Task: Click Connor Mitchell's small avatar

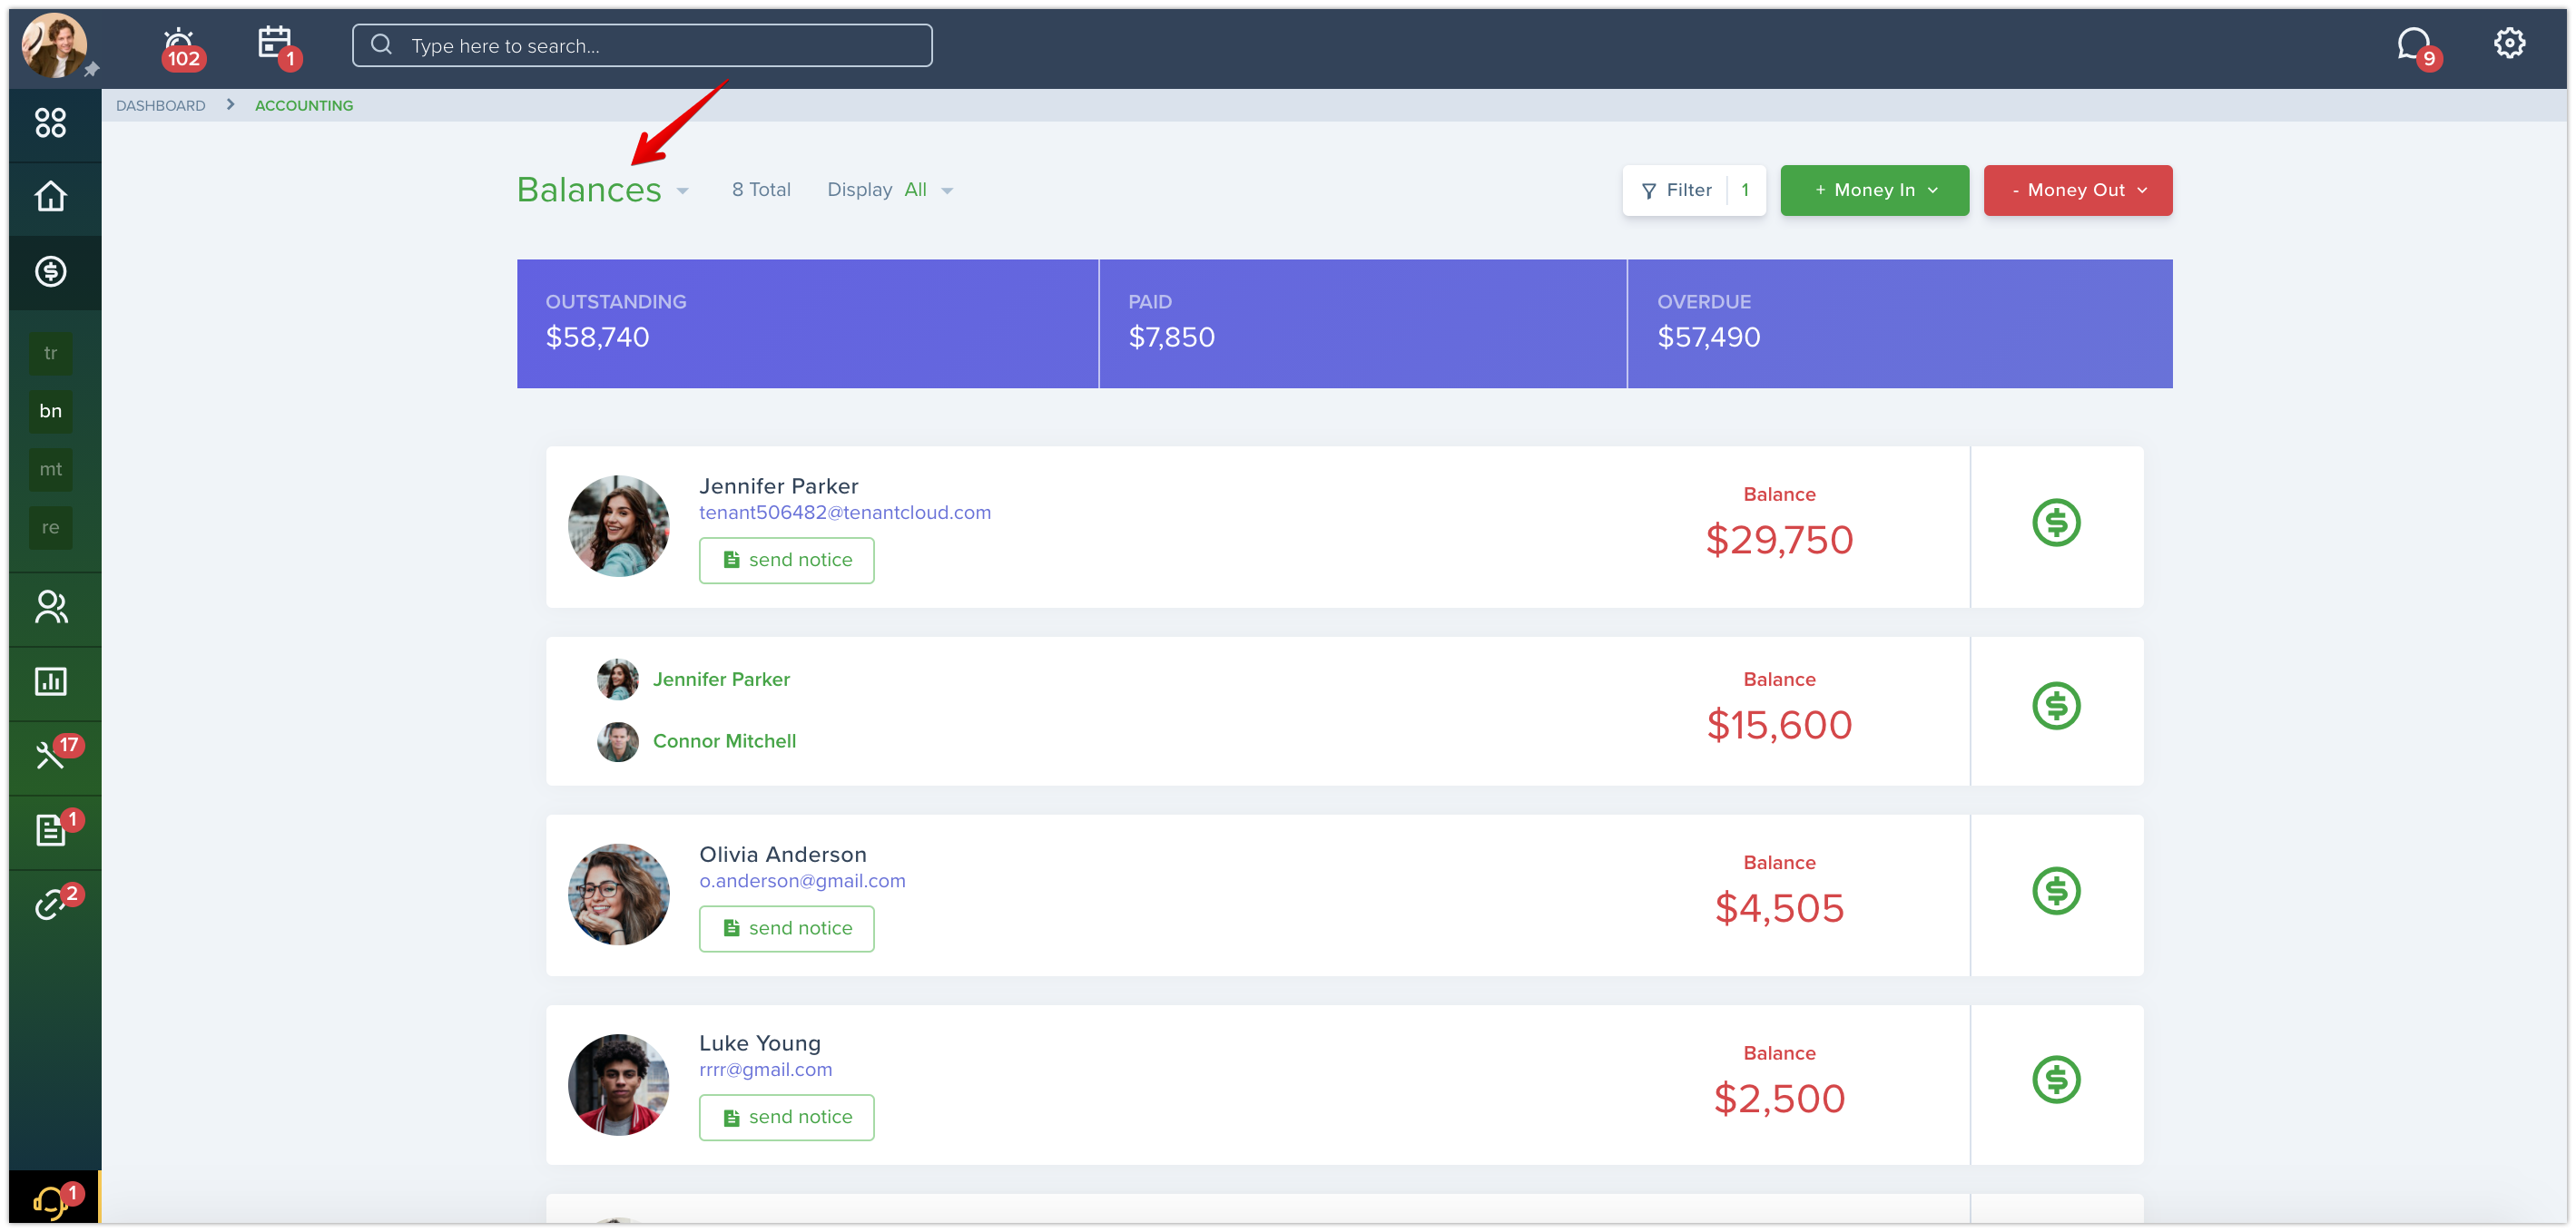Action: [x=617, y=741]
